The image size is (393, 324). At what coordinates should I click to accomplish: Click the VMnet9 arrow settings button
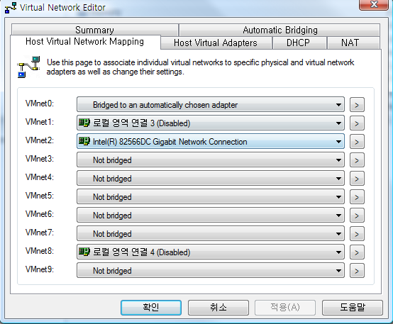tap(357, 271)
